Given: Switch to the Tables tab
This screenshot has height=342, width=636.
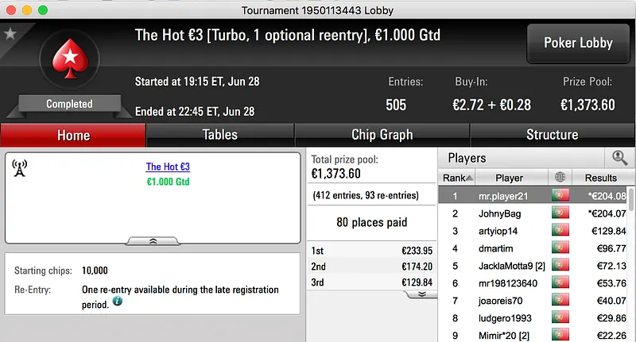Looking at the screenshot, I should (x=219, y=135).
